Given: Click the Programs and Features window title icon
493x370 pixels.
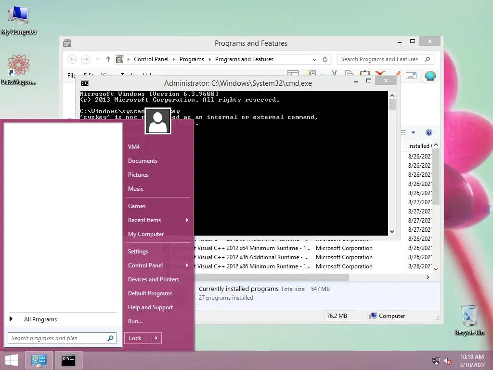Looking at the screenshot, I should [x=67, y=43].
